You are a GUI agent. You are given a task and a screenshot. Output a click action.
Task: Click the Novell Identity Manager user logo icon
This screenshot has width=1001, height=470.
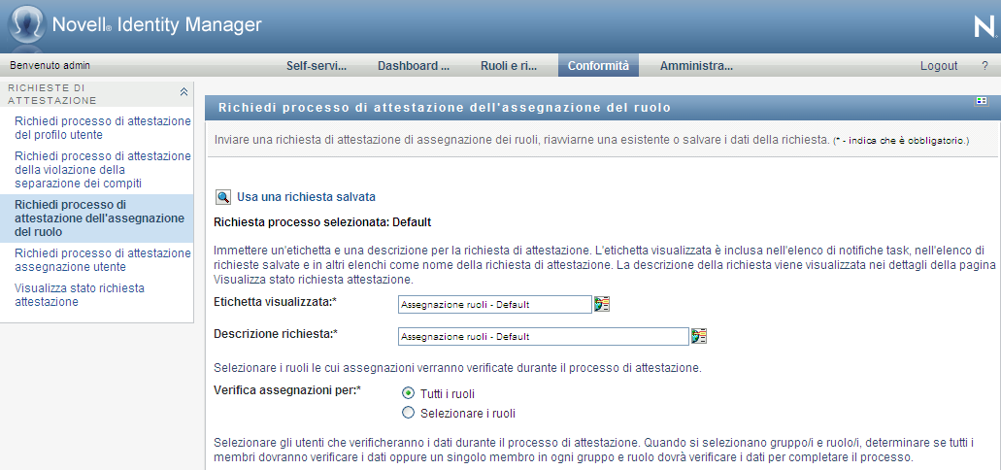point(26,25)
